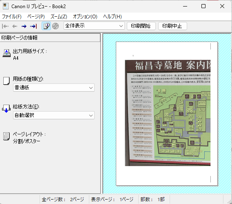The image size is (232, 204).
Task: Open the ズーム(Z) menu
Action: click(59, 17)
